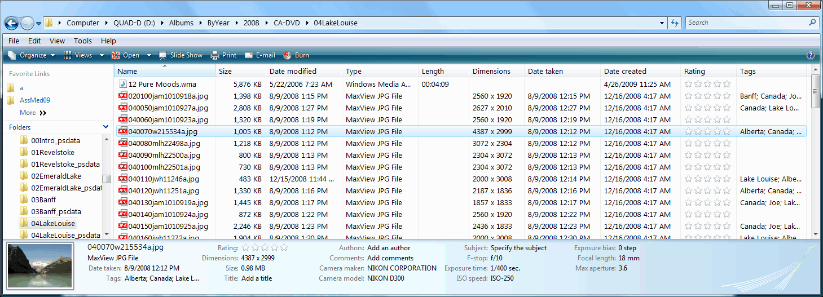
Task: Open the Help menu
Action: 108,41
